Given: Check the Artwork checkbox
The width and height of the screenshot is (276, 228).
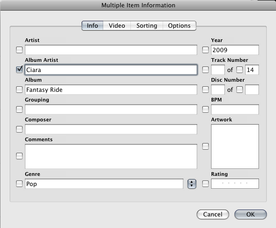Looking at the screenshot, I should (x=206, y=146).
